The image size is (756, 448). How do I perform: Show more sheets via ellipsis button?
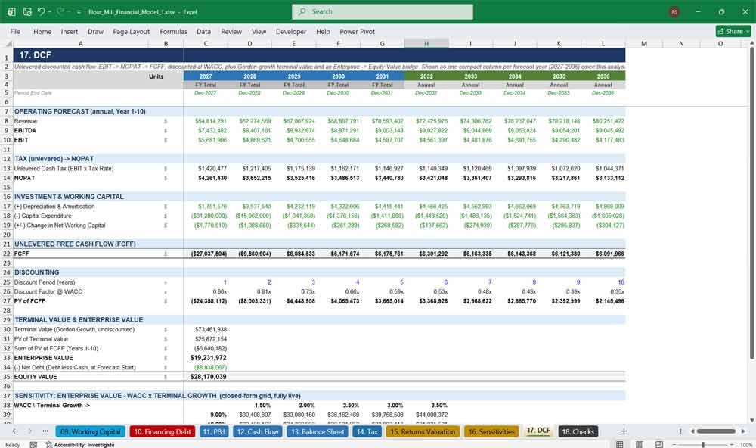click(45, 431)
